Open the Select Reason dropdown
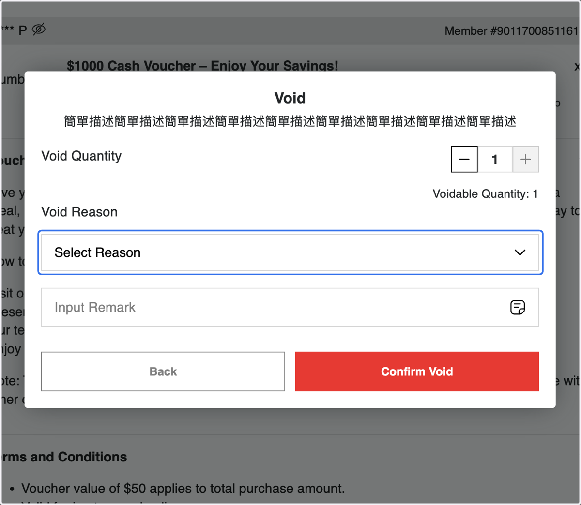This screenshot has height=505, width=581. [290, 252]
